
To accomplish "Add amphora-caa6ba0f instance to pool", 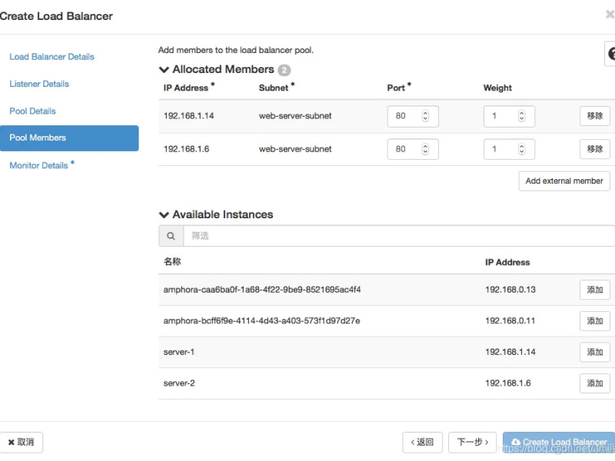I will click(x=594, y=290).
